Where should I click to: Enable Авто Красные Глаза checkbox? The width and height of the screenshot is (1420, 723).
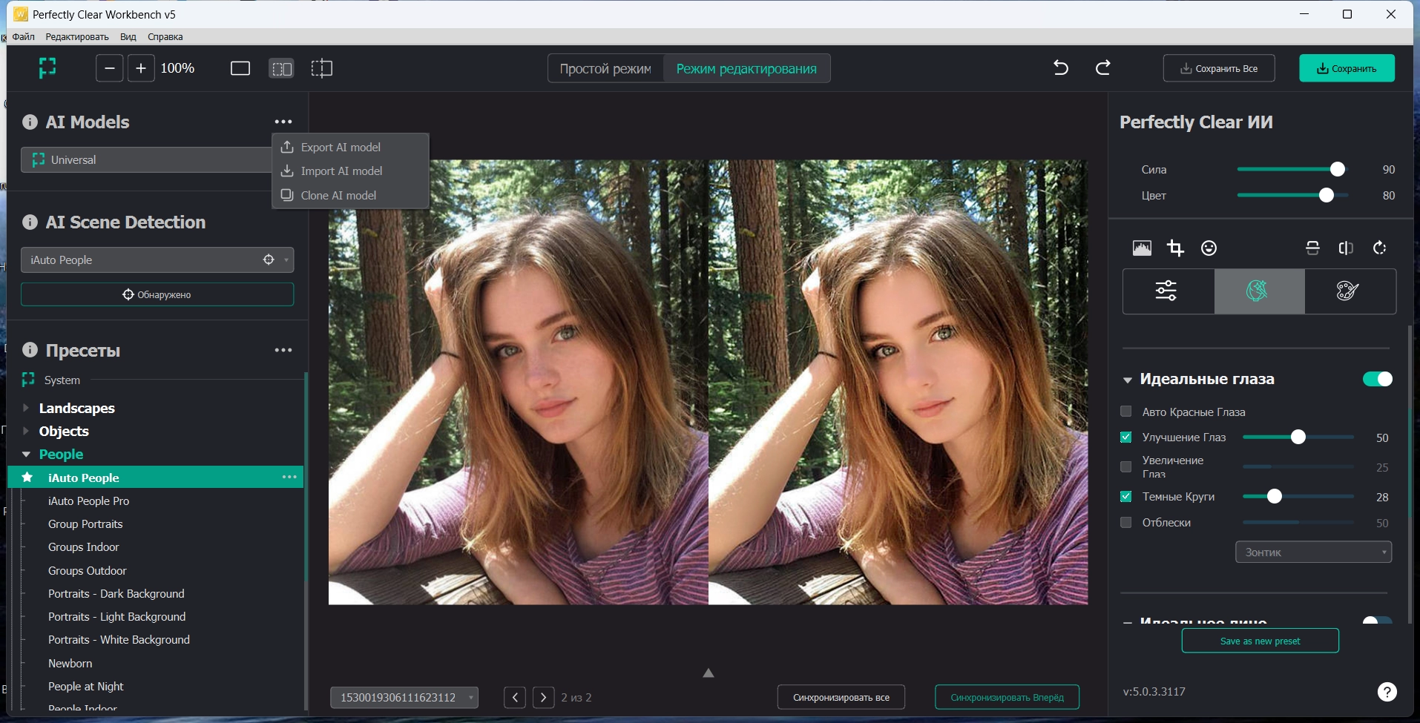1125,412
